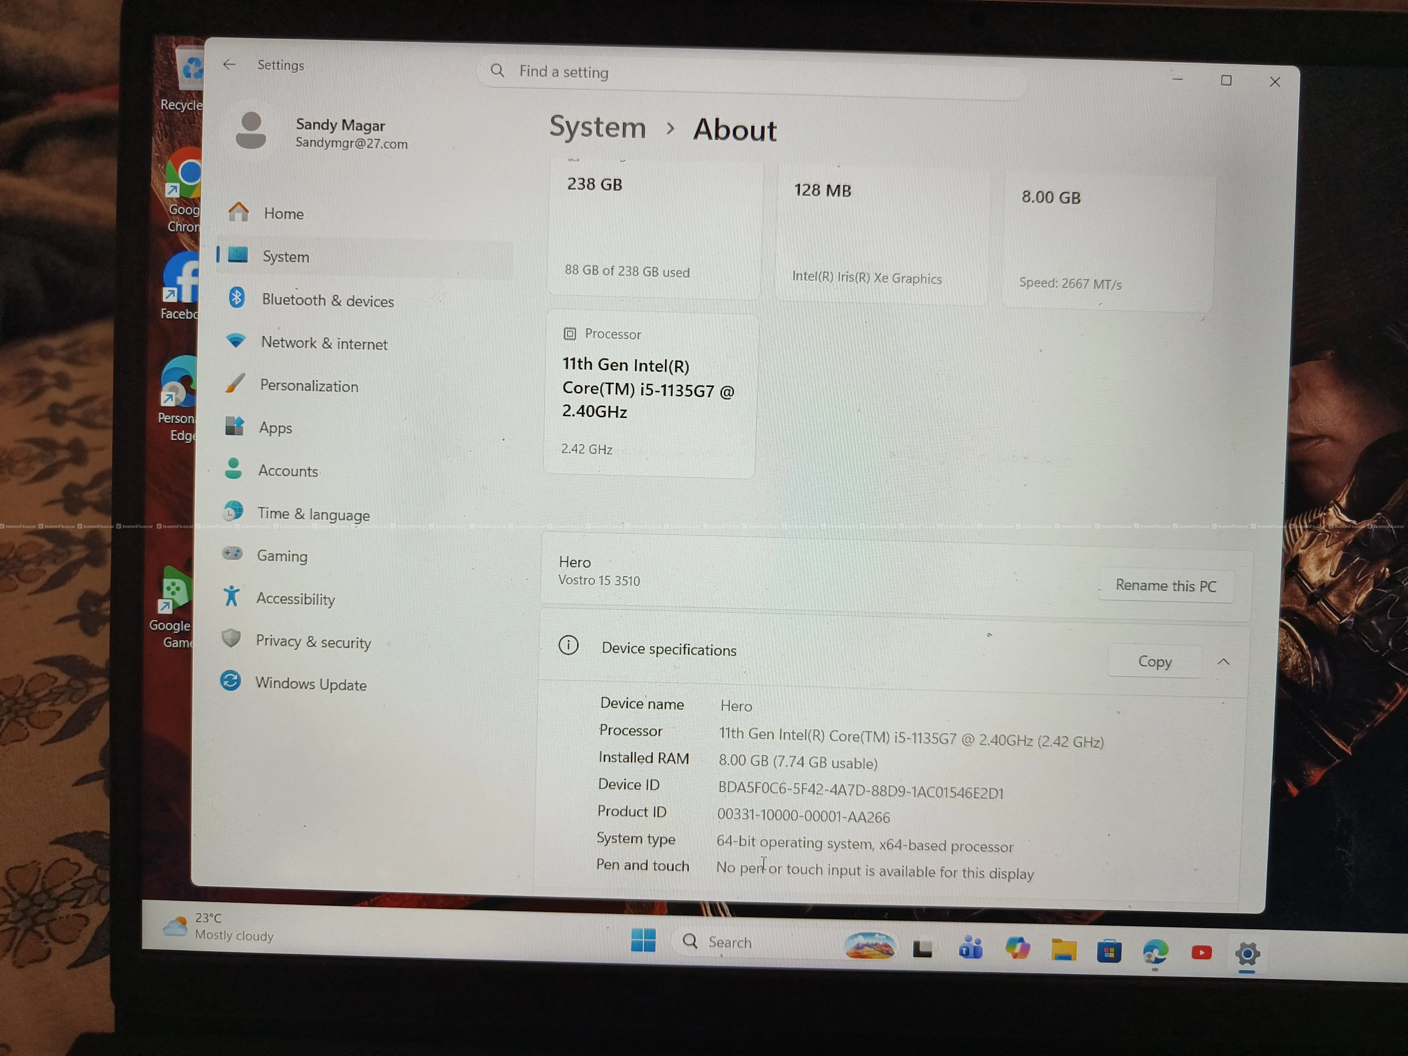Click the Vostro 15 3510 model text
The width and height of the screenshot is (1408, 1056).
click(599, 581)
